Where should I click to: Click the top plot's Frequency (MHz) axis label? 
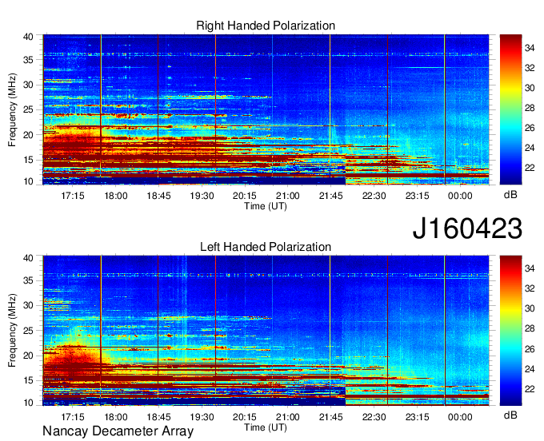pyautogui.click(x=12, y=109)
